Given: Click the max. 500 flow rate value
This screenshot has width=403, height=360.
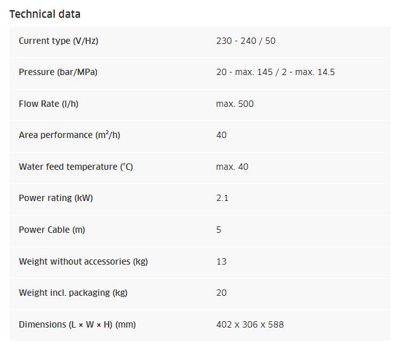Looking at the screenshot, I should [235, 104].
